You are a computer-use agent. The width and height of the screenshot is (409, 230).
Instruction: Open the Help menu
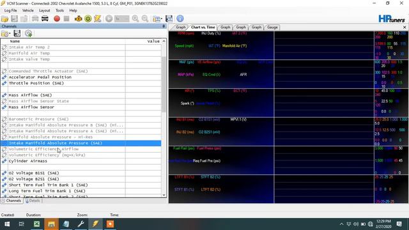[x=73, y=10]
